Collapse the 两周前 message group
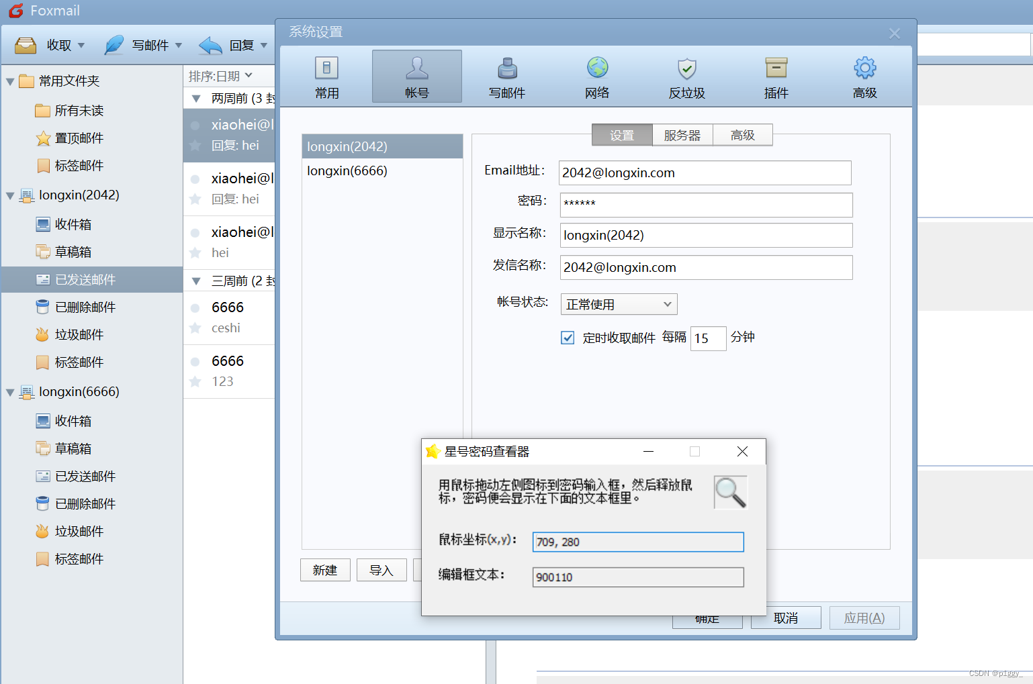Screen dimensions: 1033x684 [196, 99]
